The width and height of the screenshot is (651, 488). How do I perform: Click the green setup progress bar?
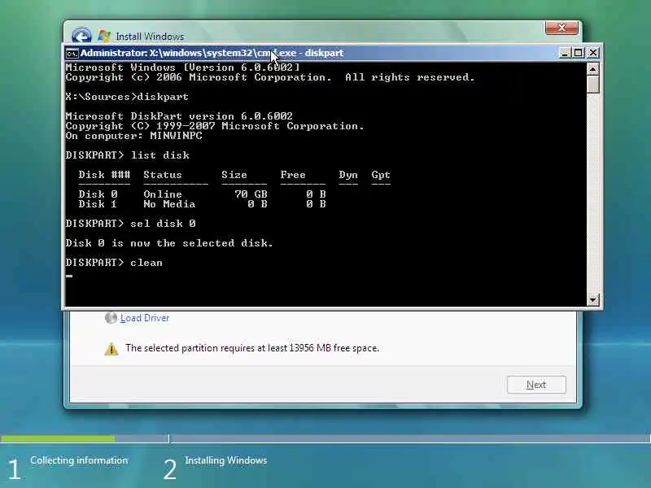click(x=58, y=438)
